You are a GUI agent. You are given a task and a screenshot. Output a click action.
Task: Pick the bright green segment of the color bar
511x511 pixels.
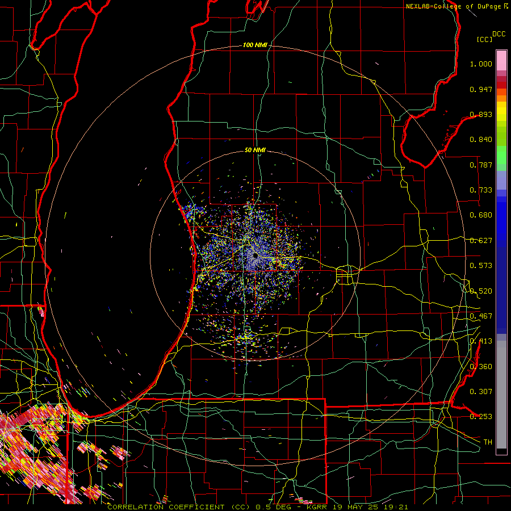[x=501, y=155]
